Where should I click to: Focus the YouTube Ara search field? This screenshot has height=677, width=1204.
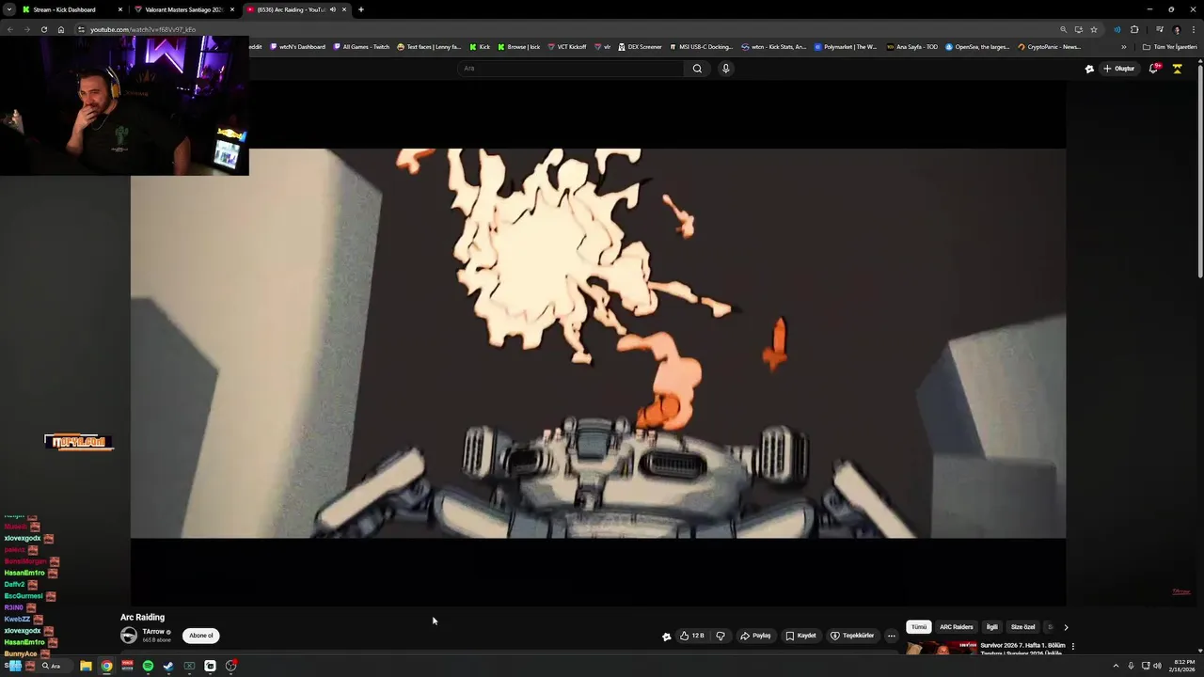click(x=573, y=69)
